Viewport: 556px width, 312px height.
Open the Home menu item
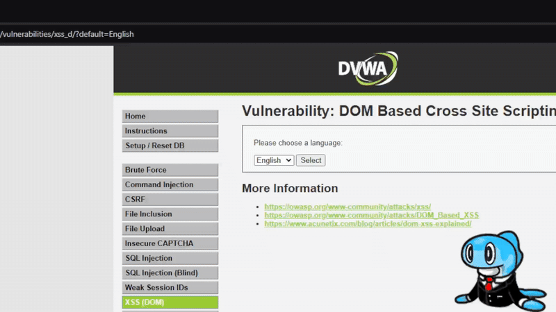(170, 116)
